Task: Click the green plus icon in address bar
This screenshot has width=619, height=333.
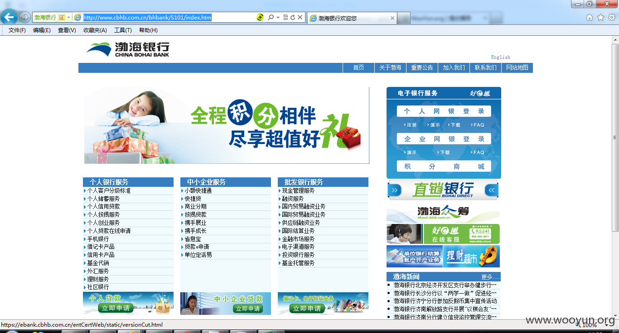Action: click(x=260, y=17)
